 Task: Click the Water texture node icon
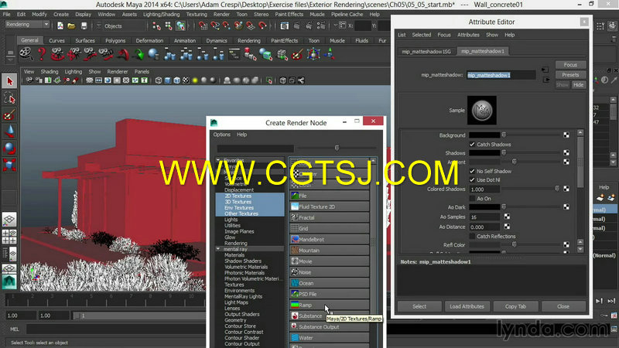tap(295, 338)
